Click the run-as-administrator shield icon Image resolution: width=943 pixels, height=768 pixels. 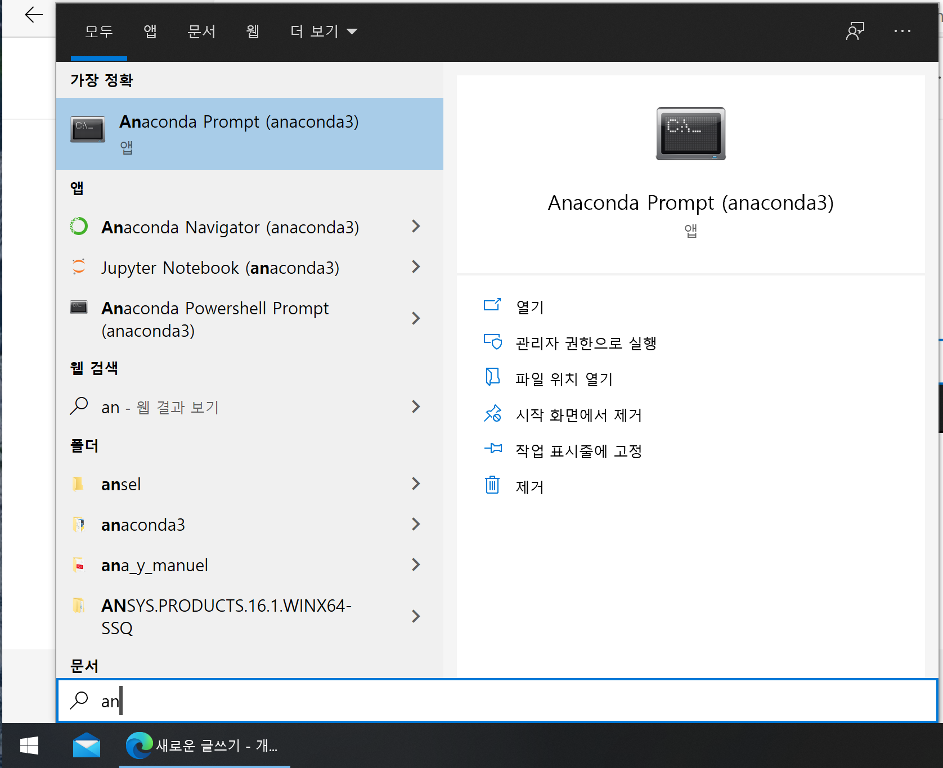pos(492,341)
